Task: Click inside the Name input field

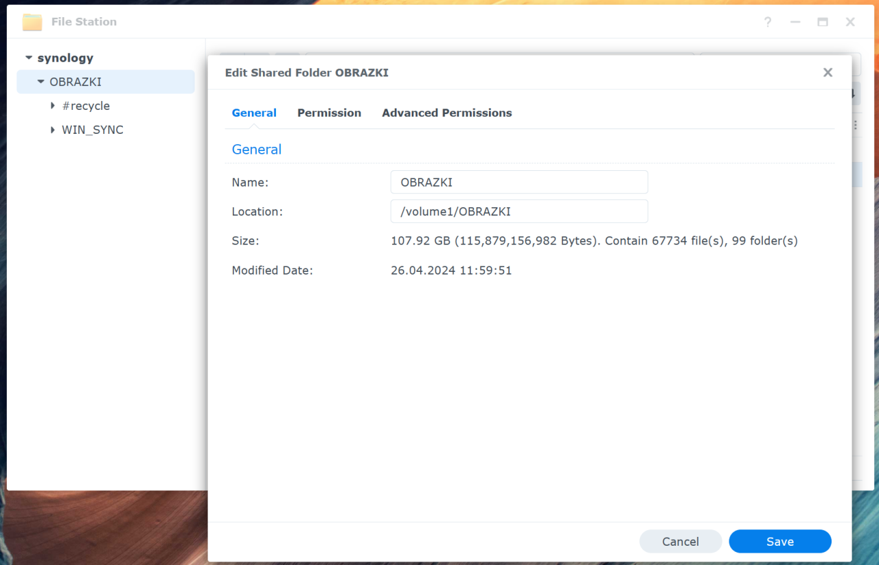Action: tap(518, 182)
